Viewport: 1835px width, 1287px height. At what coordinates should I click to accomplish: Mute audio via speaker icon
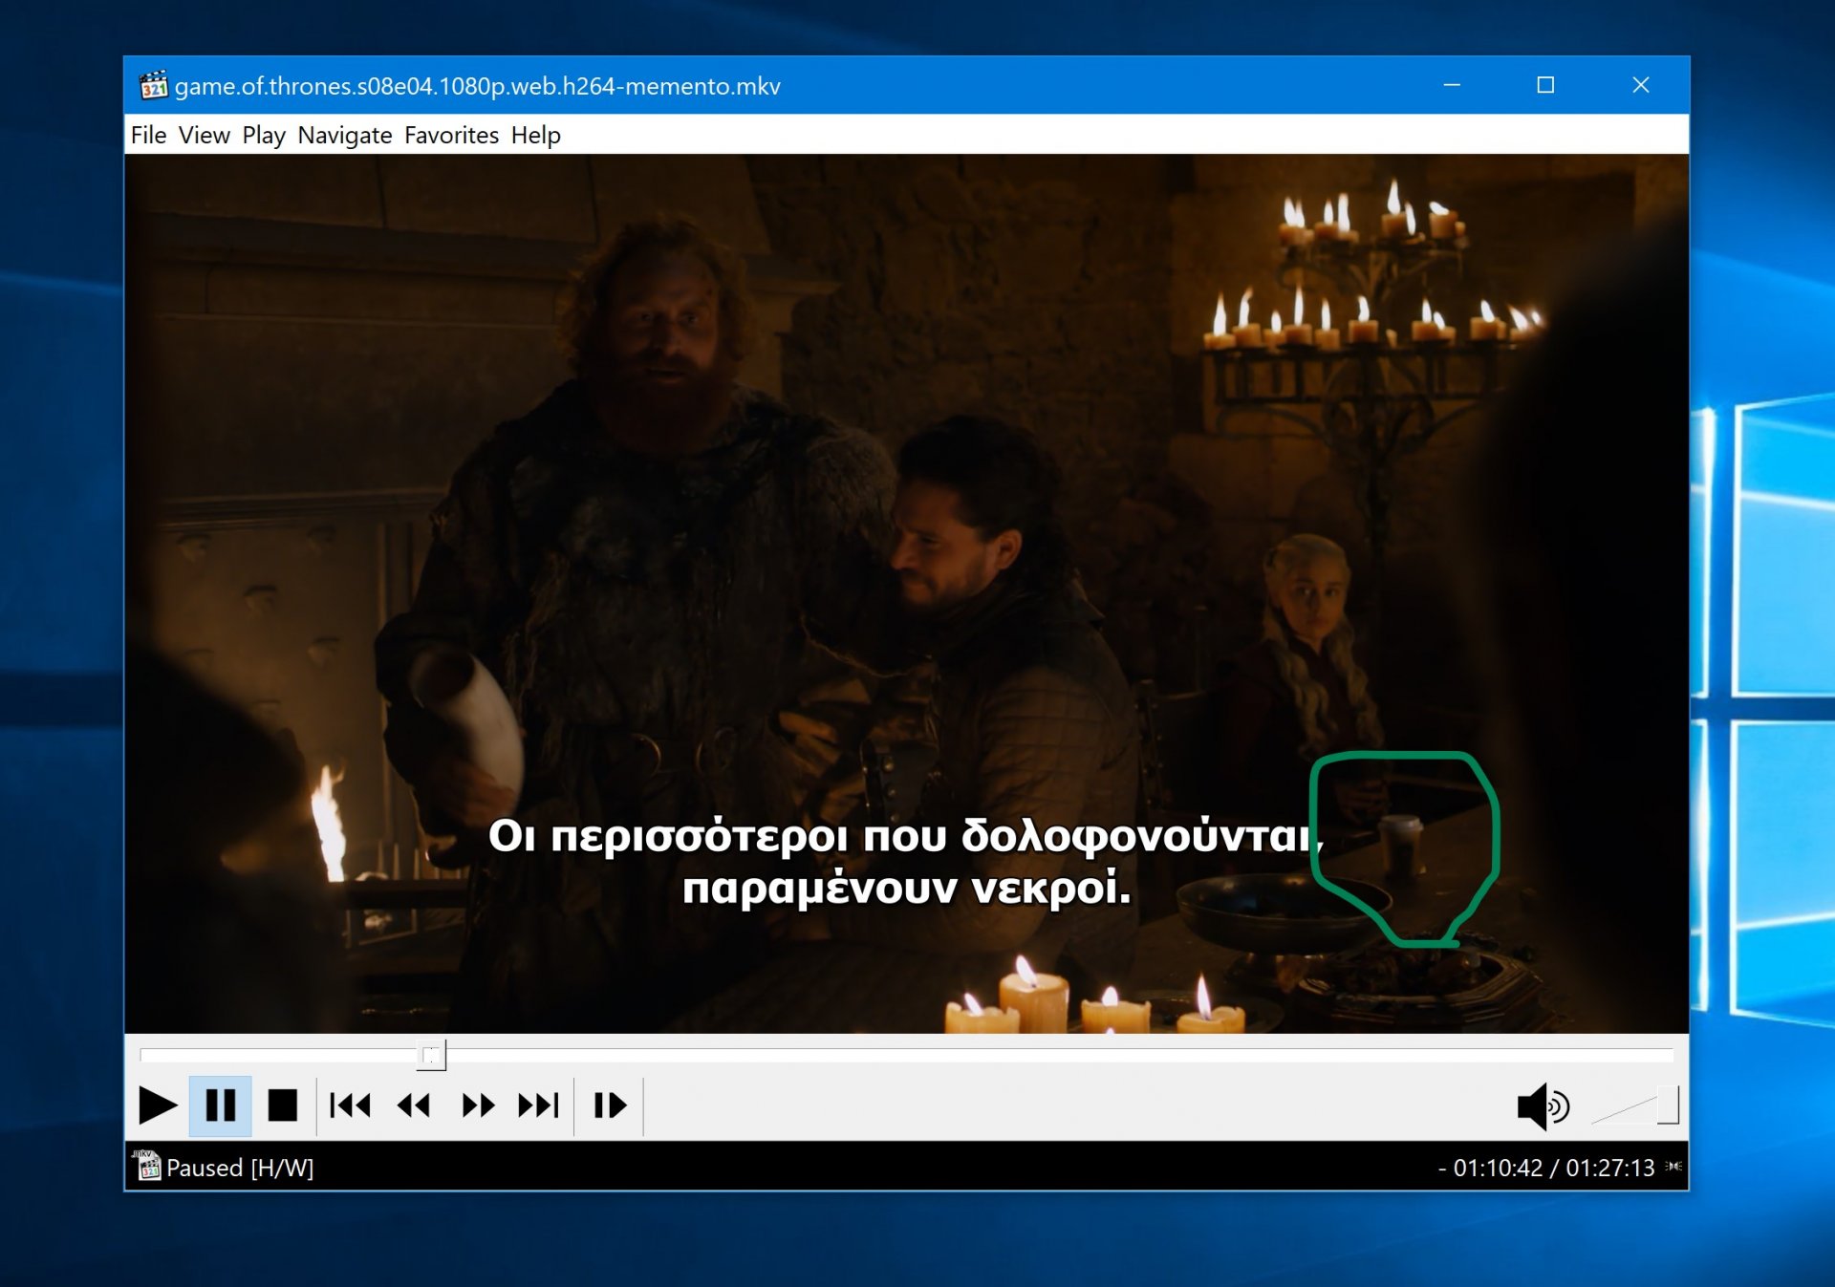[1542, 1106]
